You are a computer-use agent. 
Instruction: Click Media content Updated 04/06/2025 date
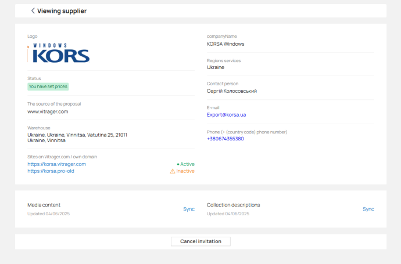[x=49, y=214]
